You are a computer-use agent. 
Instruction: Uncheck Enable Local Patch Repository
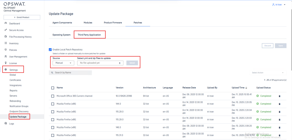[x=50, y=50]
